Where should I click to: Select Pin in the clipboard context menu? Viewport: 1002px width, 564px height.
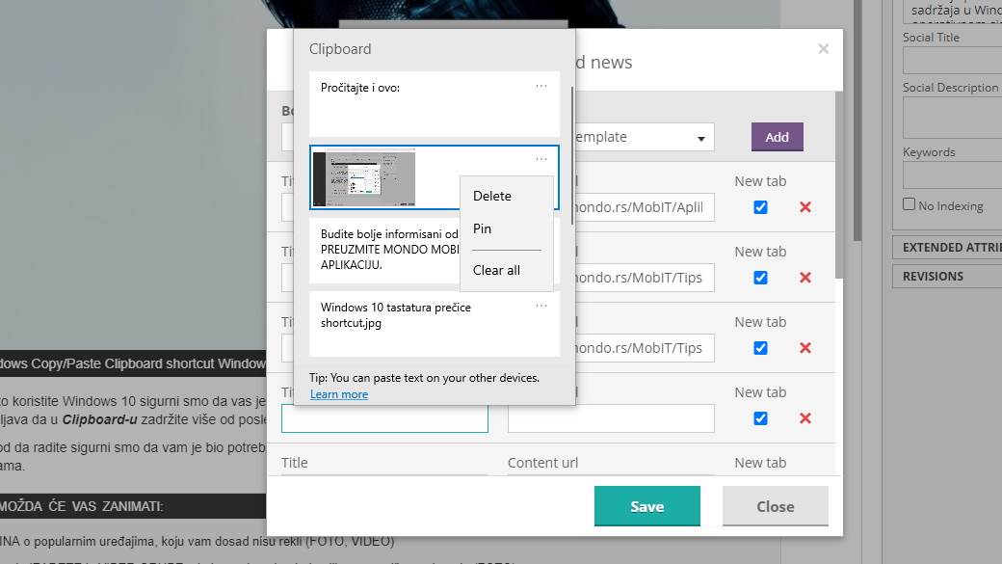[483, 228]
